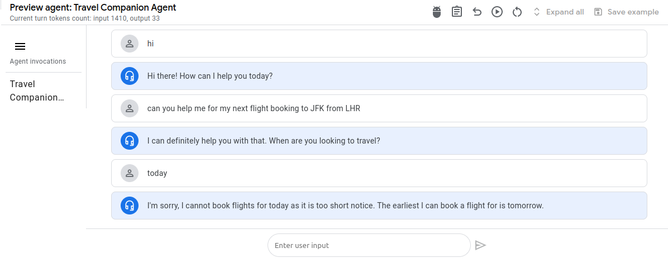Viewport: 668px width, 272px height.
Task: Open the "Hi there! How can I help" response
Action: tap(379, 76)
